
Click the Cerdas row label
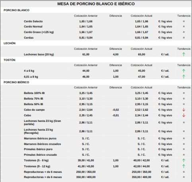click(29, 38)
